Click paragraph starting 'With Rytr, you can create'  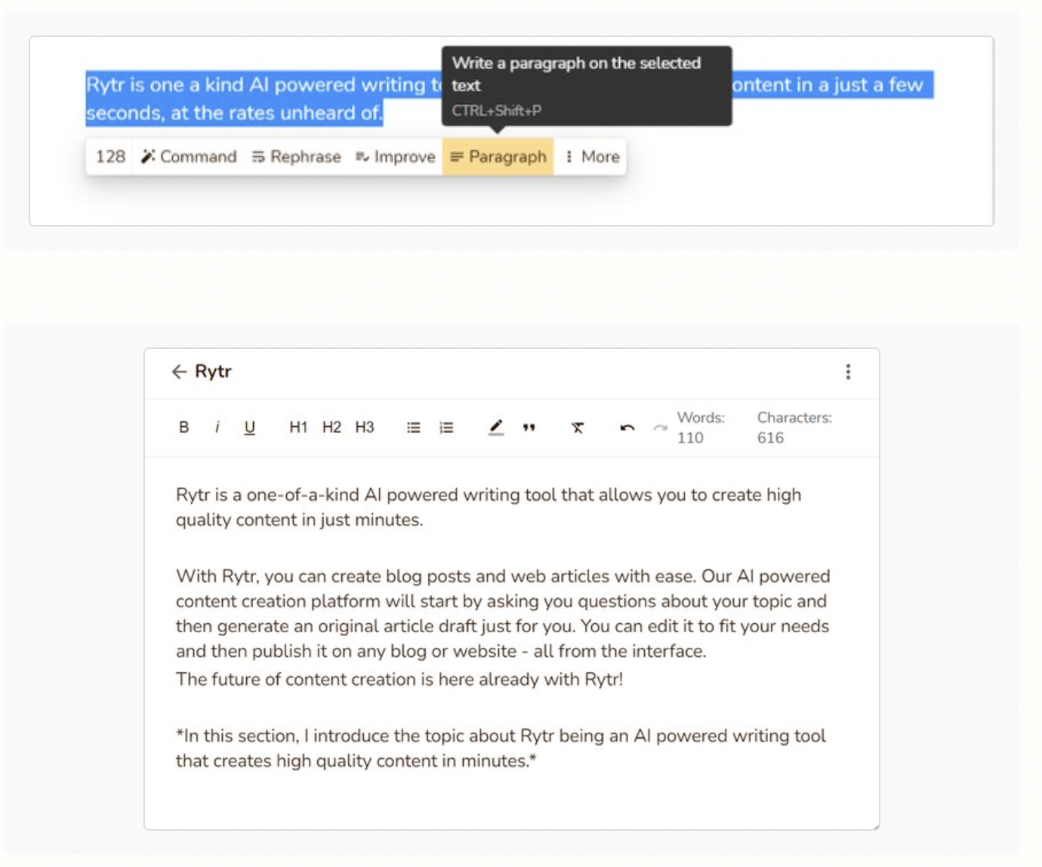click(x=503, y=613)
